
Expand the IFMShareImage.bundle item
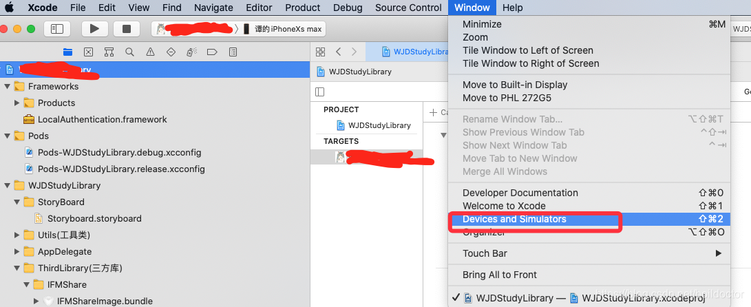[x=36, y=301]
